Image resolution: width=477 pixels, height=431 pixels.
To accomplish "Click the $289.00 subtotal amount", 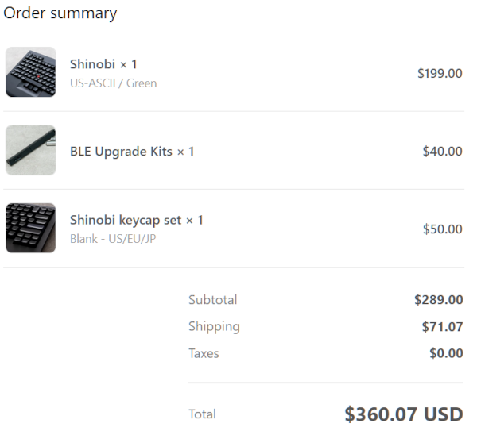I will pyautogui.click(x=438, y=300).
